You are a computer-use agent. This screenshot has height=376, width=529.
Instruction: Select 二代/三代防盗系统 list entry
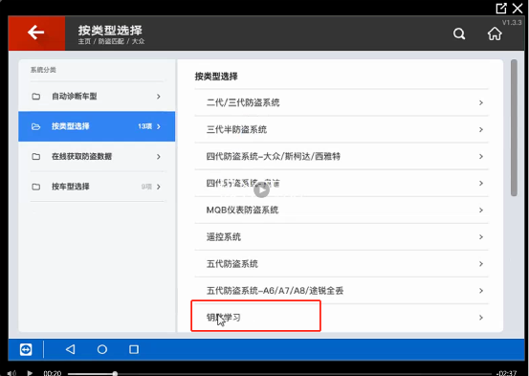[x=342, y=102]
